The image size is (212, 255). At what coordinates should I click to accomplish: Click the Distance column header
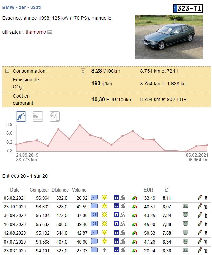[x=60, y=190]
